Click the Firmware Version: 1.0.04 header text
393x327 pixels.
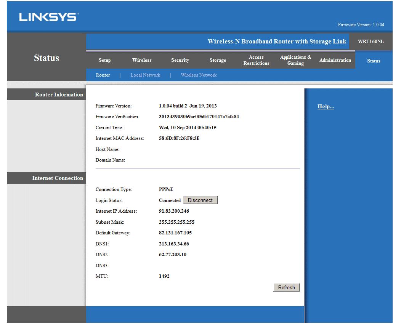[361, 24]
